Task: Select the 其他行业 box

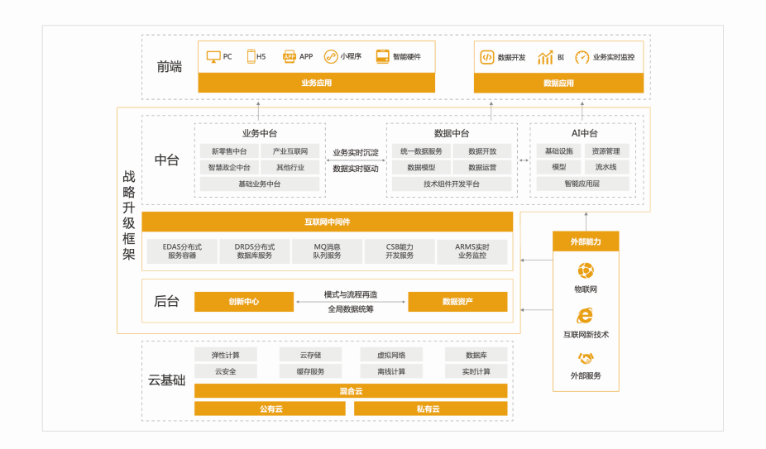Action: tap(290, 167)
